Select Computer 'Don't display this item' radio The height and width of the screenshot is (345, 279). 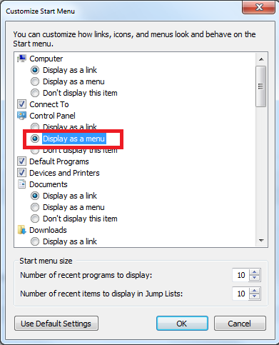pos(35,93)
